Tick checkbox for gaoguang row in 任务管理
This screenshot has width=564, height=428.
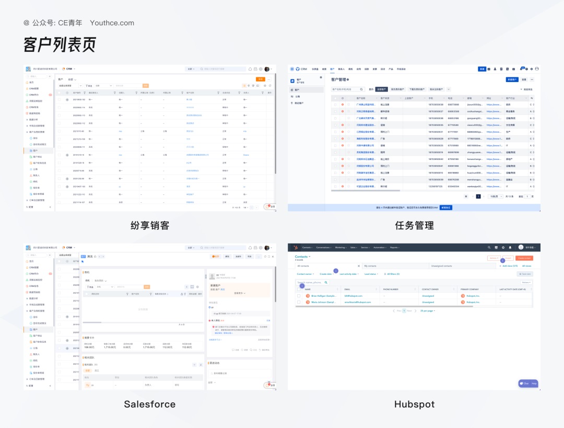pos(335,119)
